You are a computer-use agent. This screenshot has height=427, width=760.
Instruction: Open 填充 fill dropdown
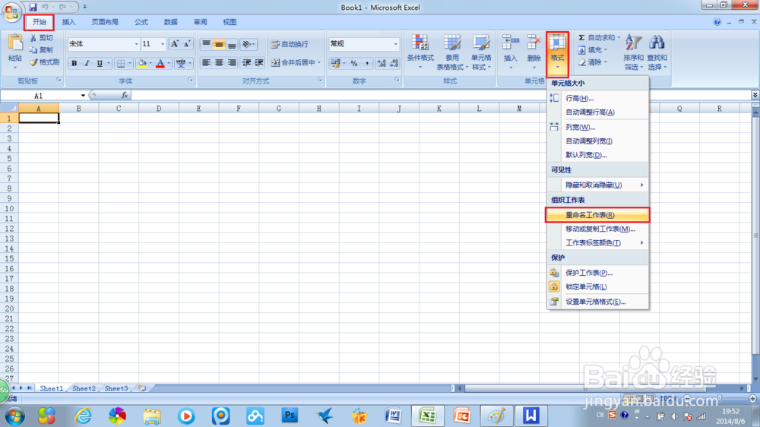click(x=593, y=50)
